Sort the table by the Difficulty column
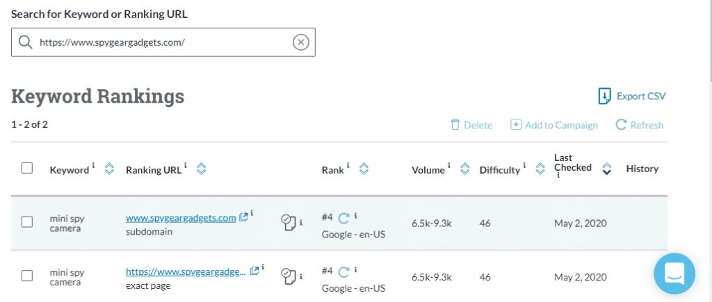The width and height of the screenshot is (712, 302). pyautogui.click(x=540, y=169)
